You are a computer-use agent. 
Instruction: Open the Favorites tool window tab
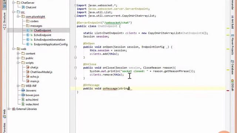click(x=4, y=128)
